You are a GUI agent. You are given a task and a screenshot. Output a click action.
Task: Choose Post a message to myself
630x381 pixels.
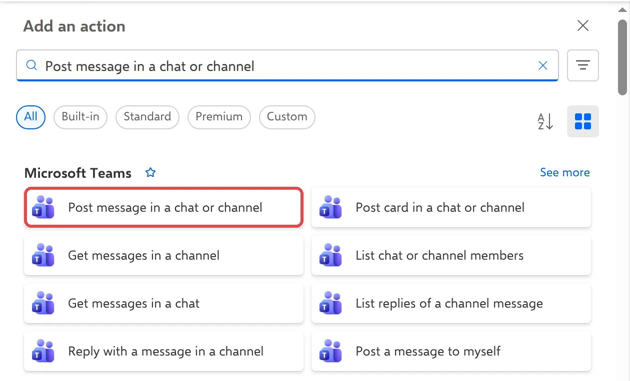tap(451, 351)
